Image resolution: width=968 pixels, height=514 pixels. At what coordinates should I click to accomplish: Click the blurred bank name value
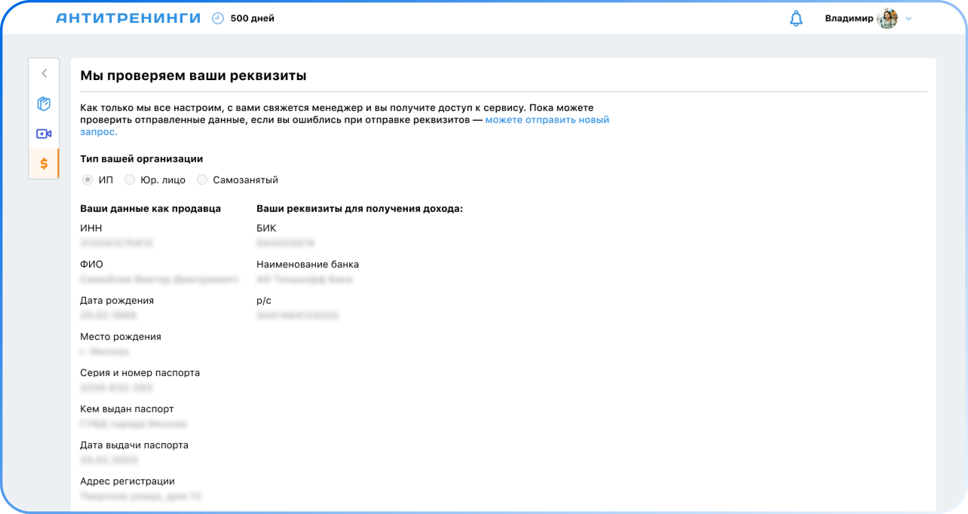pos(304,279)
